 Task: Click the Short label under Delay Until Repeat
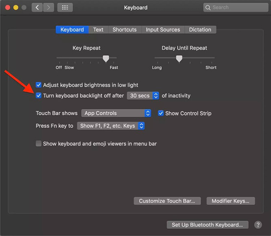pos(211,67)
